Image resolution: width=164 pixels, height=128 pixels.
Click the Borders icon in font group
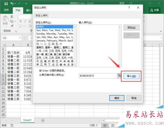click(21, 26)
